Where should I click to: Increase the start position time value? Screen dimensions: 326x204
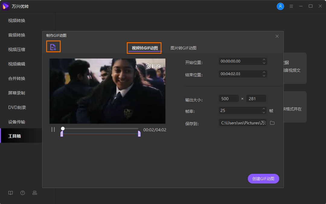coord(264,59)
